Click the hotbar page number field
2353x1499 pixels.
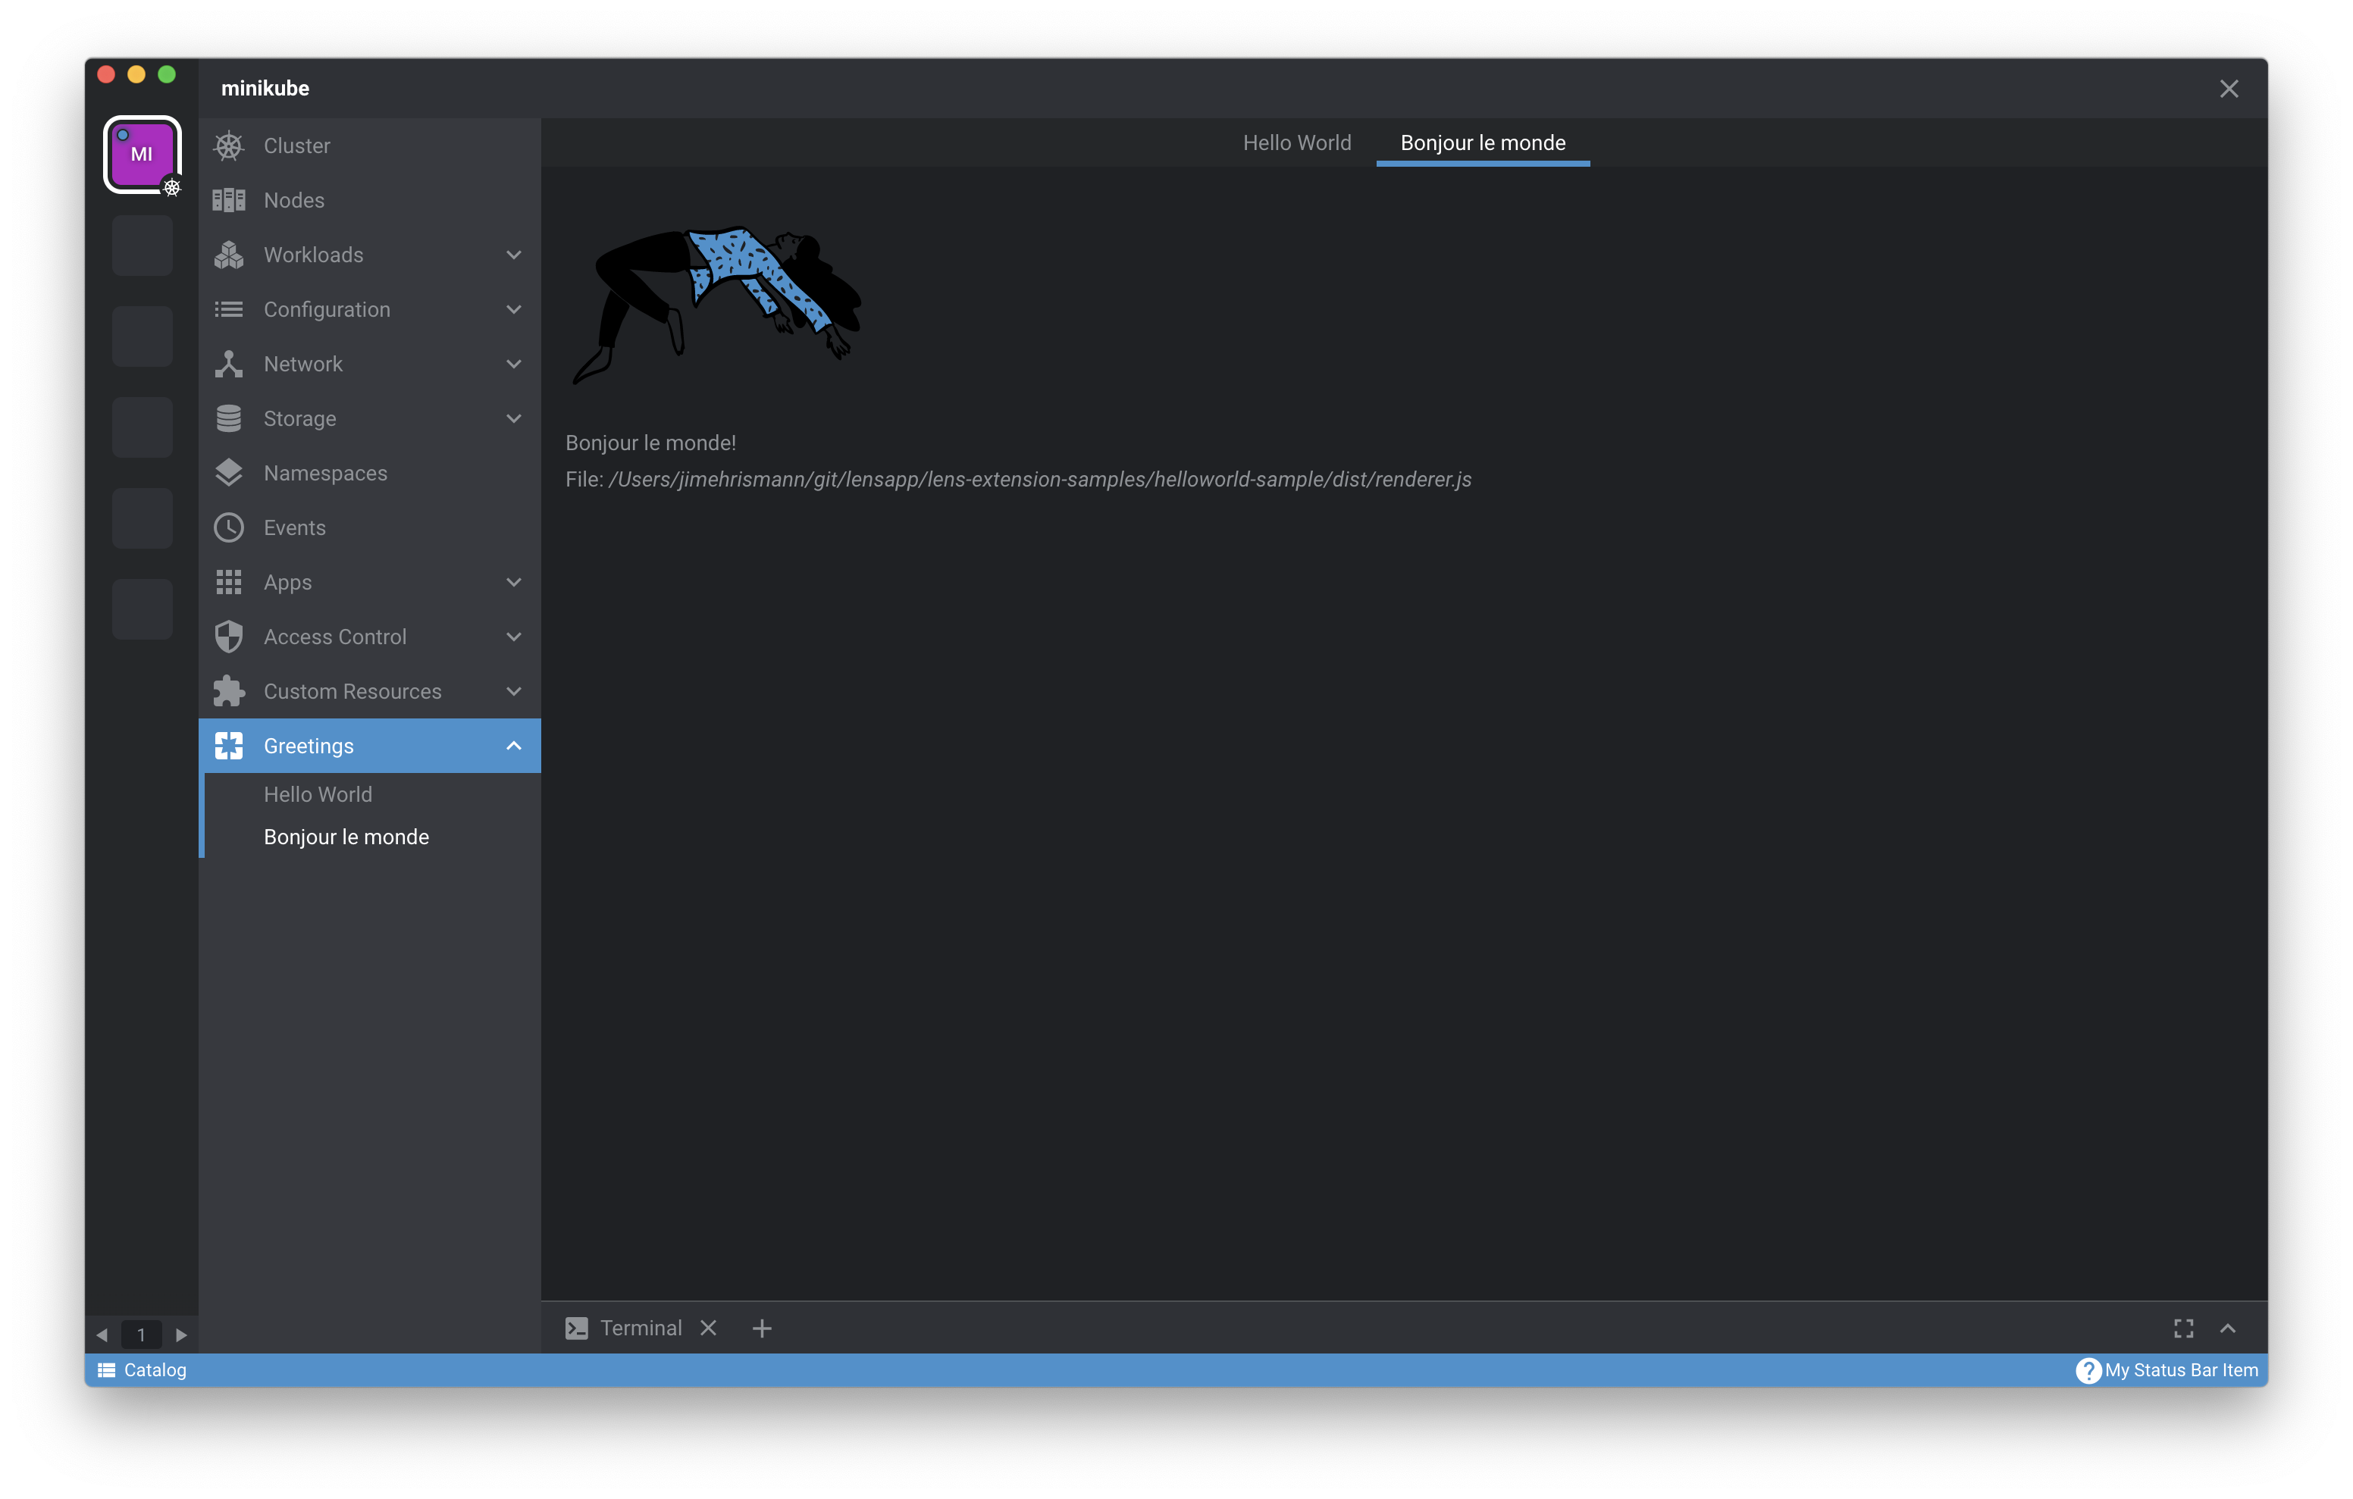142,1334
